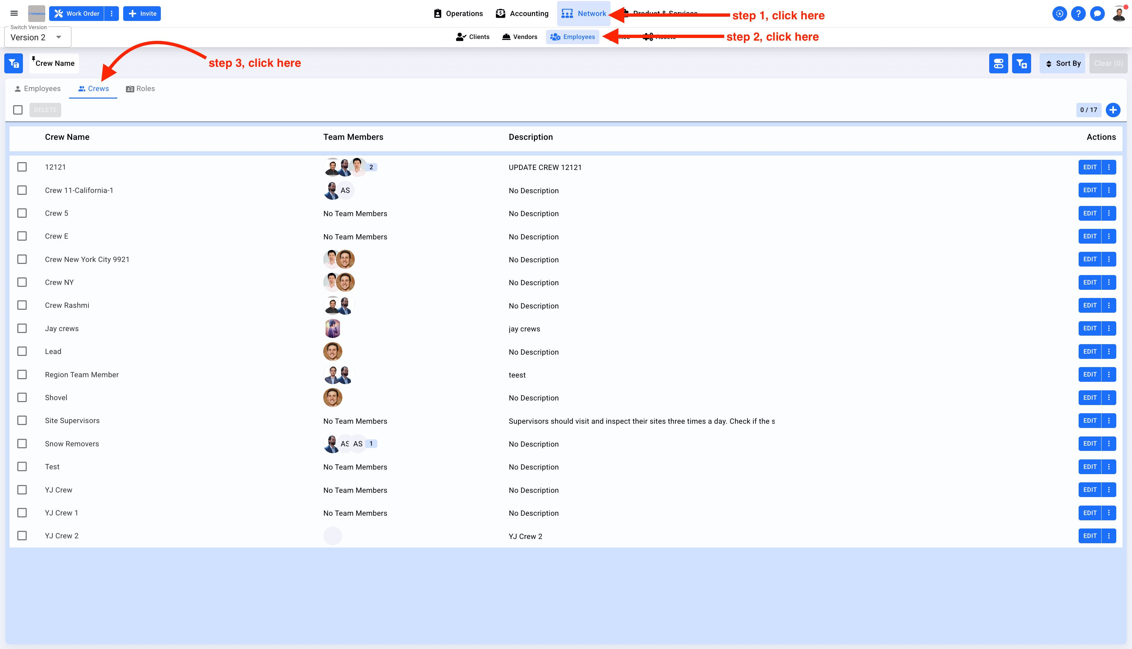This screenshot has width=1132, height=649.
Task: Open the chat messages icon
Action: tap(1097, 13)
